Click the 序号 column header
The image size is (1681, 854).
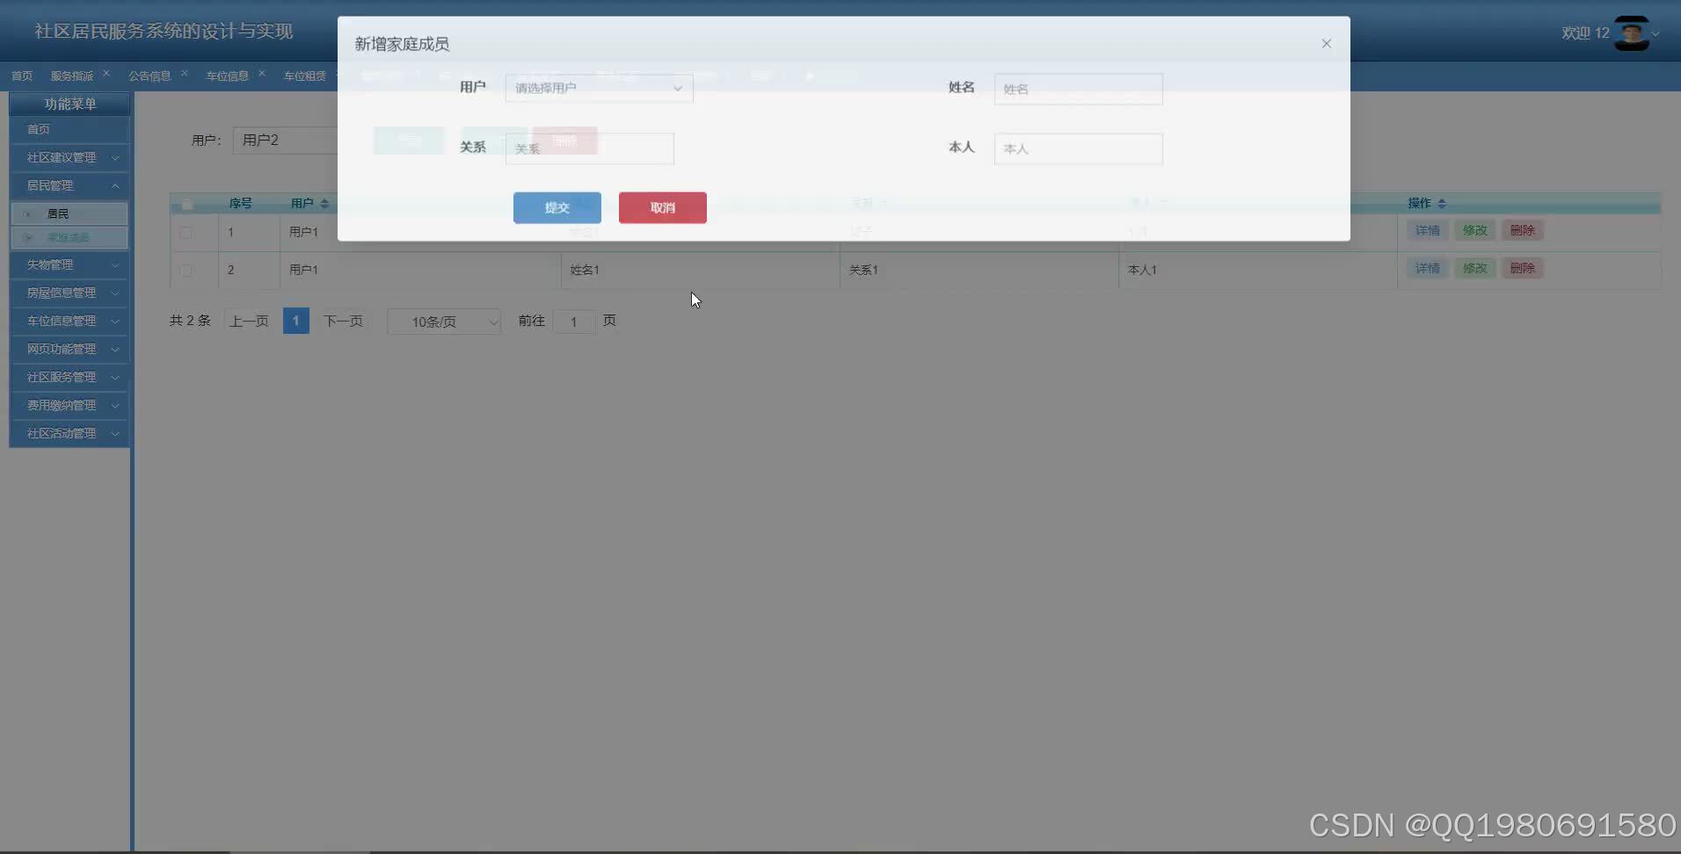coord(240,204)
